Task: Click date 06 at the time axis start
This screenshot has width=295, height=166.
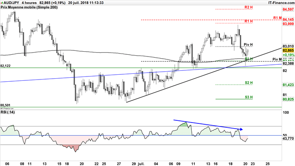Action: pos(7,164)
